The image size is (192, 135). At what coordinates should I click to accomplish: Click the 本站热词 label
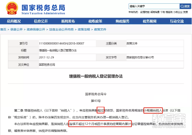point(134,12)
